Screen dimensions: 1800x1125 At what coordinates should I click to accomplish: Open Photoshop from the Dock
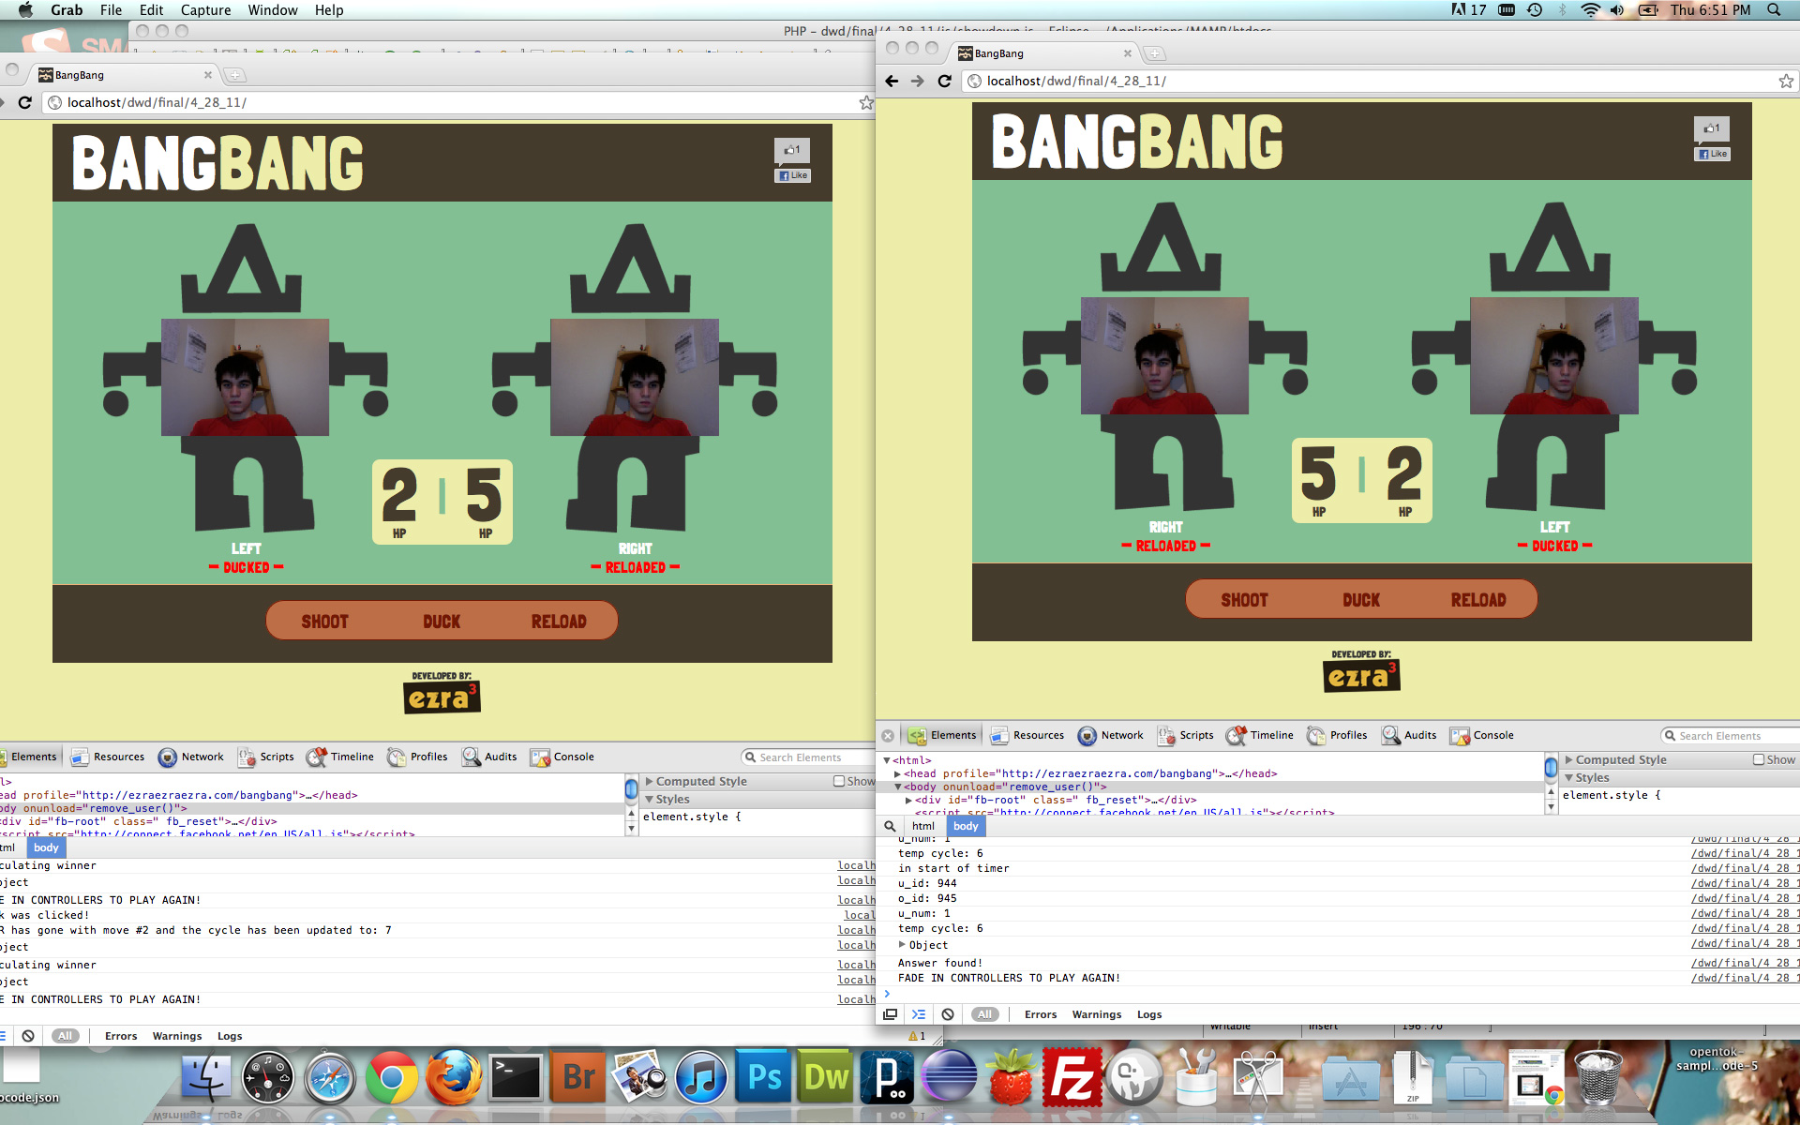click(764, 1078)
